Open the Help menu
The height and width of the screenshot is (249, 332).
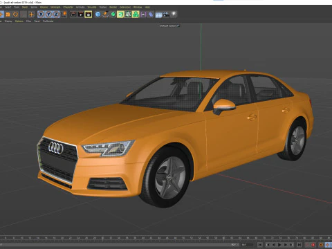pyautogui.click(x=147, y=7)
